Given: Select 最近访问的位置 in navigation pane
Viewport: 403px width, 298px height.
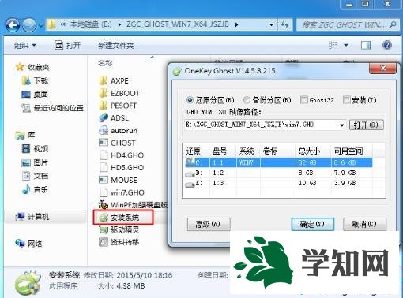Looking at the screenshot, I should [52, 108].
